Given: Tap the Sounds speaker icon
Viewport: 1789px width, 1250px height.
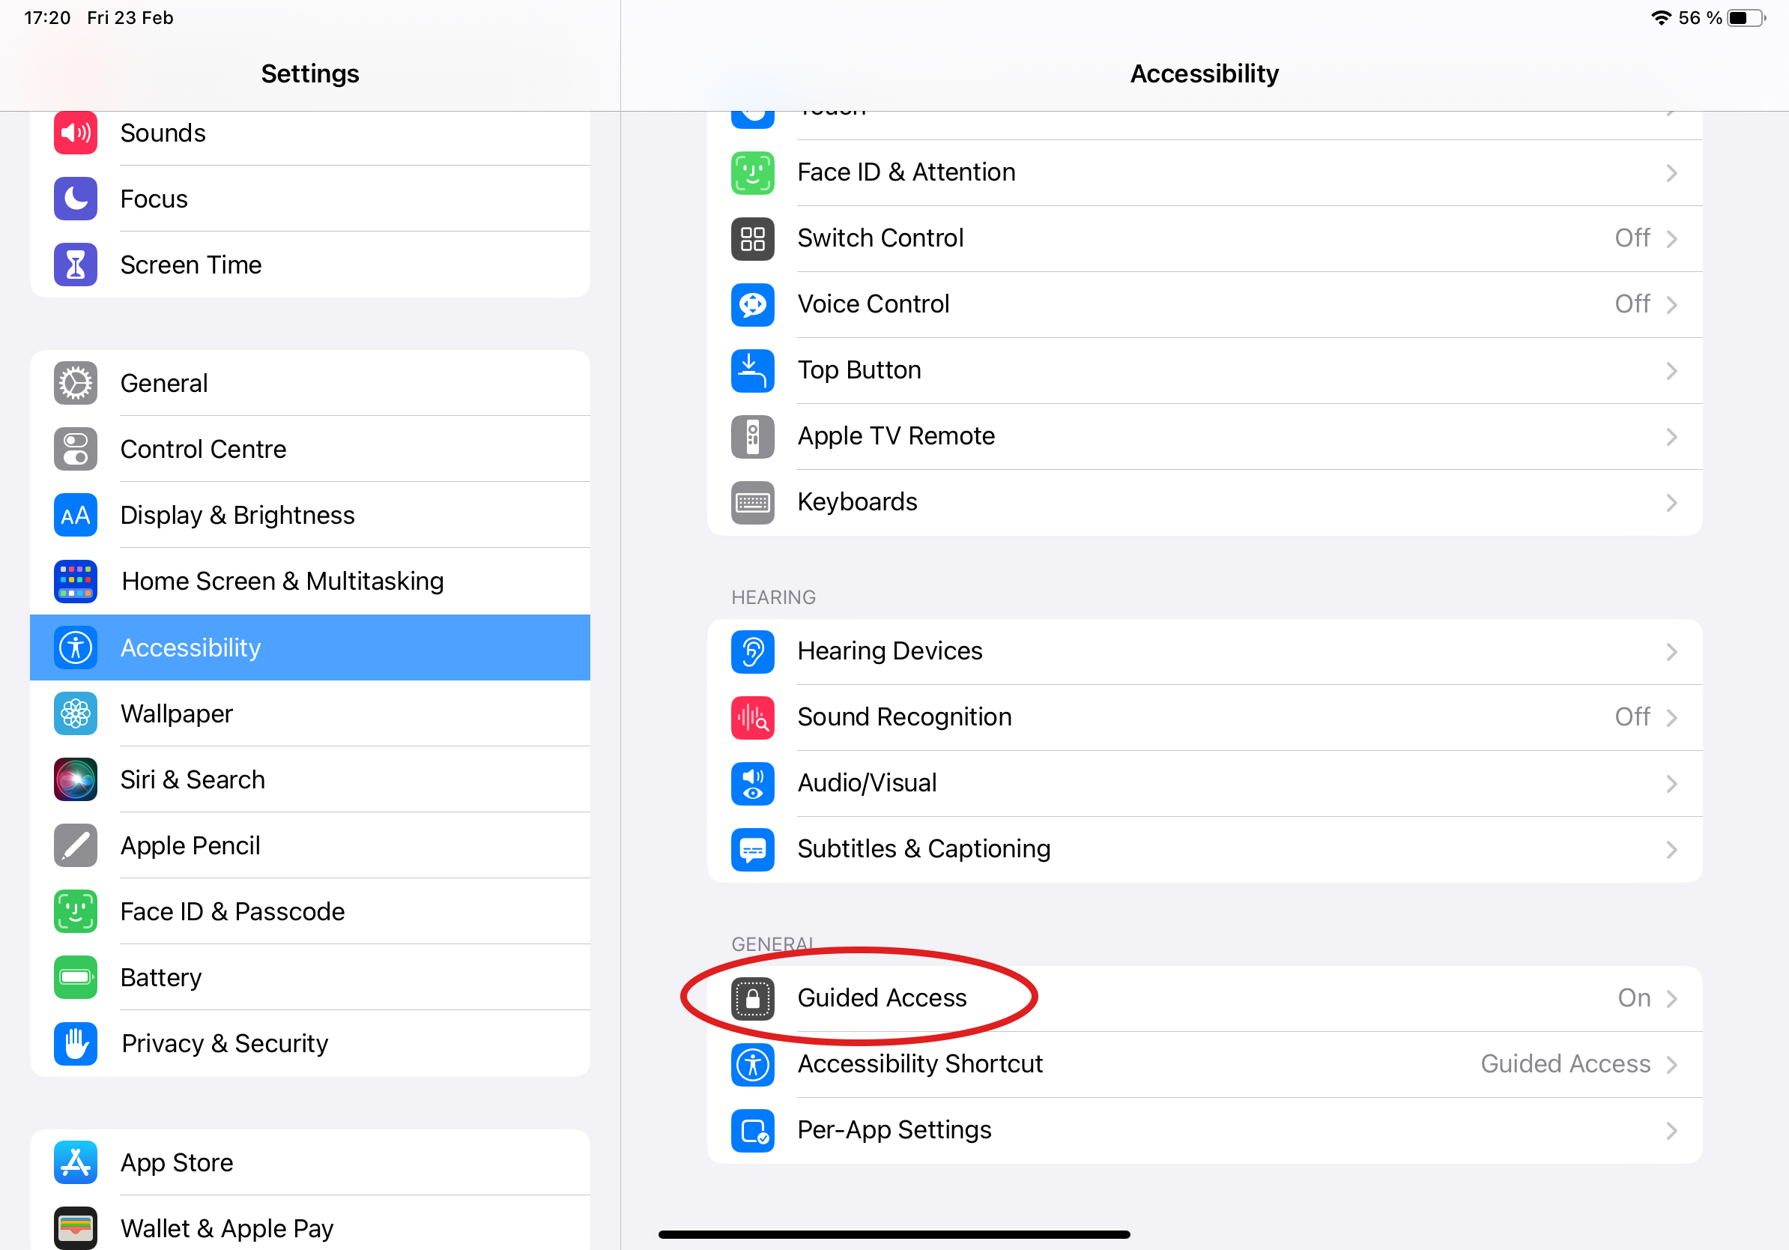Looking at the screenshot, I should click(76, 133).
